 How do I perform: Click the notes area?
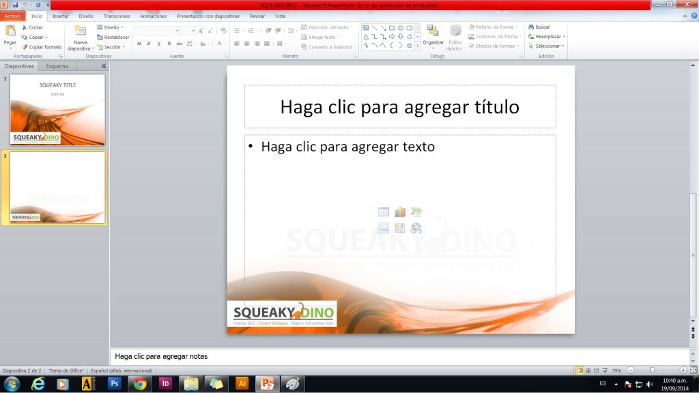point(400,356)
